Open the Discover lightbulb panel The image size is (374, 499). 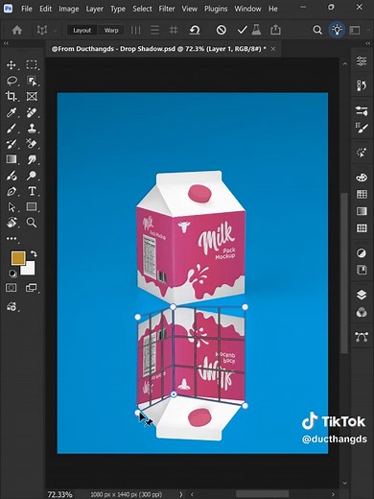point(337,30)
